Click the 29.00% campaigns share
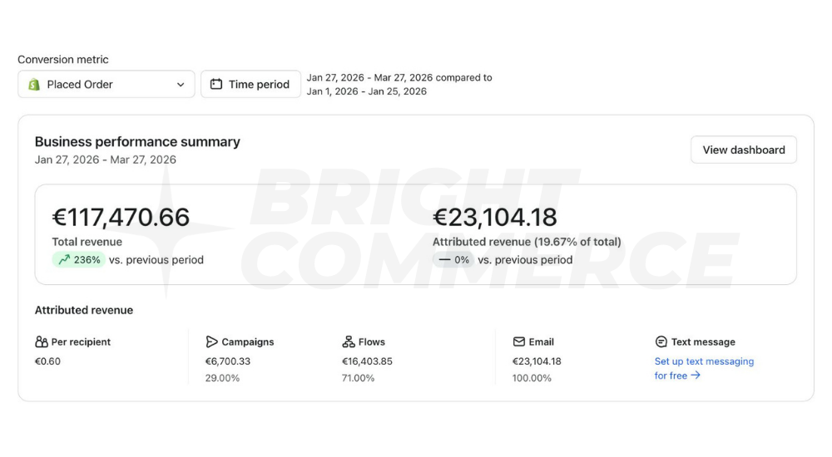832x457 pixels. click(x=222, y=378)
